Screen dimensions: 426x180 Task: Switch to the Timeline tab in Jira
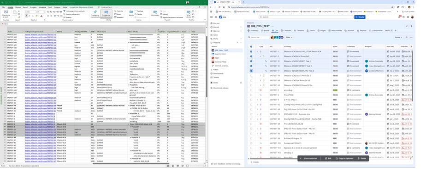(299, 31)
